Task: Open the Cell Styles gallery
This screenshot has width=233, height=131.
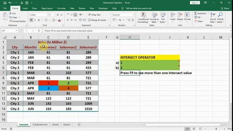Action: coord(163,17)
